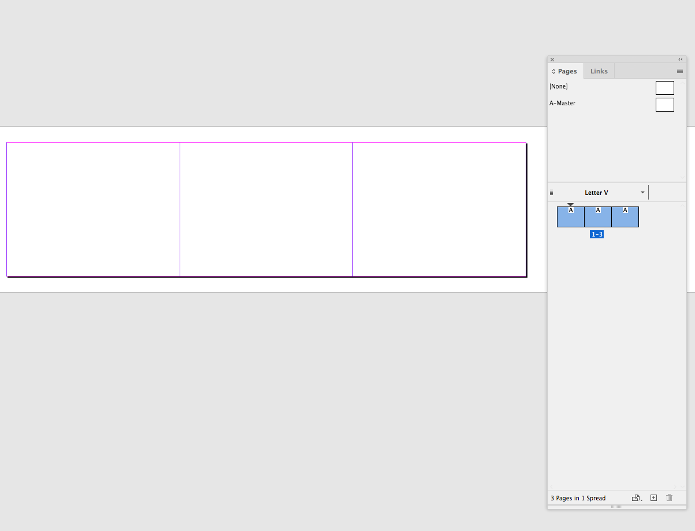Select the [None] master thumbnail icon
The height and width of the screenshot is (531, 695).
point(664,87)
